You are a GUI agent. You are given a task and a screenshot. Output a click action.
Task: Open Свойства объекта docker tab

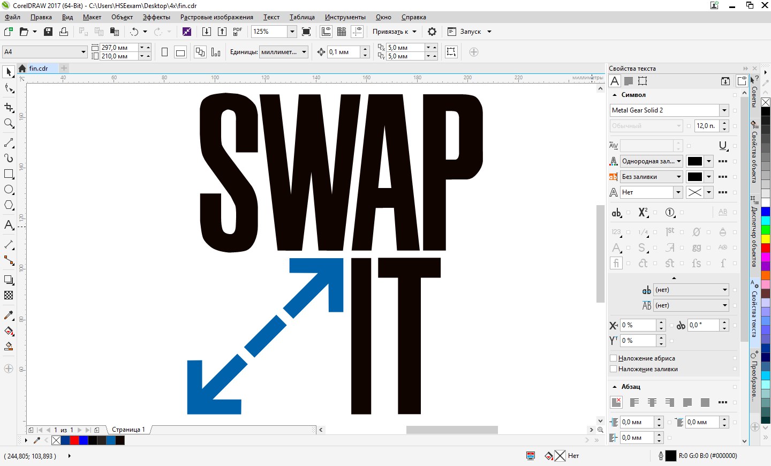[x=754, y=152]
